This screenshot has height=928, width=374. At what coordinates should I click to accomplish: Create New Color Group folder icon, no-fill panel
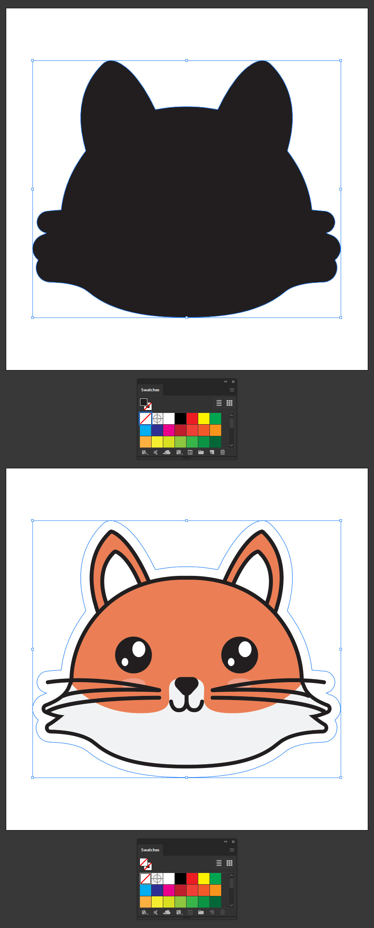201,912
